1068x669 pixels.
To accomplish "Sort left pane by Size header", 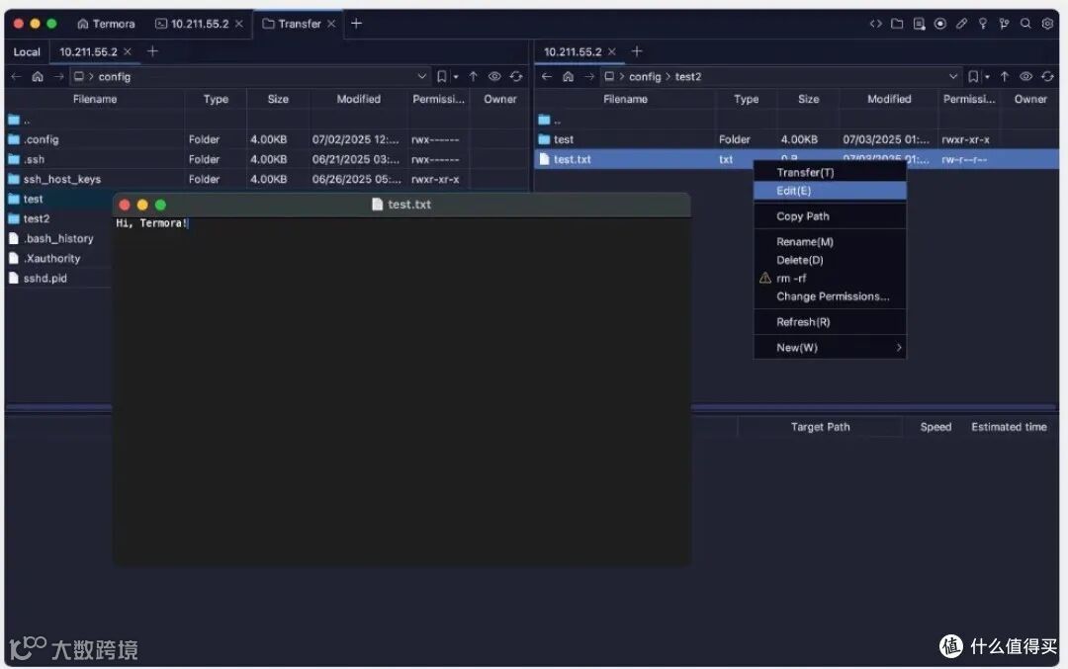I will (278, 100).
